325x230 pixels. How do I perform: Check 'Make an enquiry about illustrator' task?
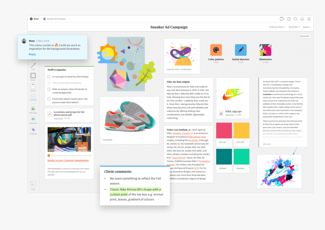point(49,89)
